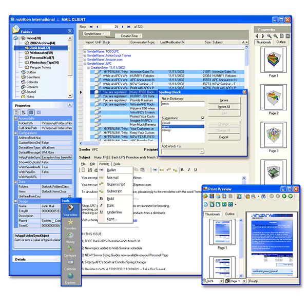The height and width of the screenshot is (308, 308).
Task: Click back arrow in Diagnostics toolbar
Action: (x=257, y=36)
